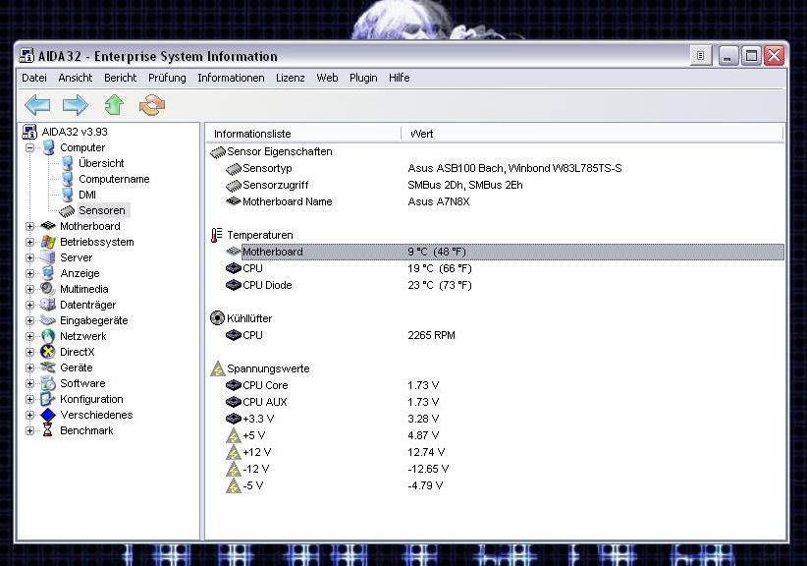The height and width of the screenshot is (566, 807).
Task: Open the Prüfung menu
Action: click(167, 78)
